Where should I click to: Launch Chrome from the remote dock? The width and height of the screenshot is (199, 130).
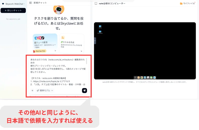[142, 78]
